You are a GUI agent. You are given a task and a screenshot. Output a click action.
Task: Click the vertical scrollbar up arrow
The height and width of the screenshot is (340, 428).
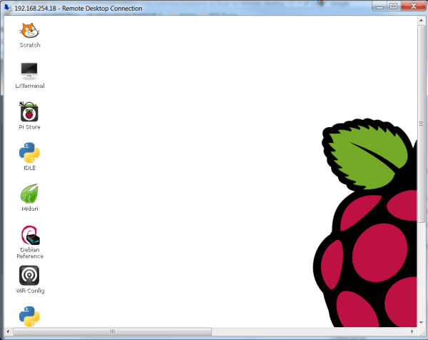(421, 21)
